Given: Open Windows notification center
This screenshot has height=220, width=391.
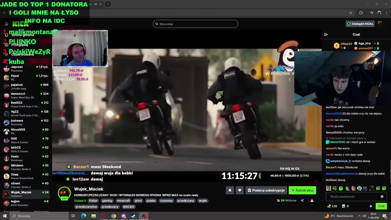Looking at the screenshot, I should pos(385,216).
